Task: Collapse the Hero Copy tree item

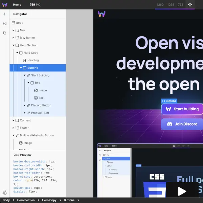Action: pyautogui.click(x=17, y=53)
